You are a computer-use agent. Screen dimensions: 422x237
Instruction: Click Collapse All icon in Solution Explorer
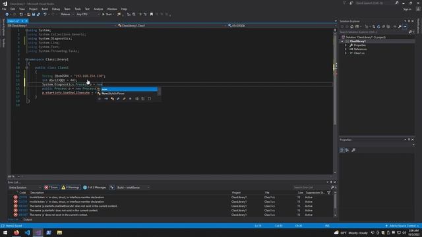[384, 26]
